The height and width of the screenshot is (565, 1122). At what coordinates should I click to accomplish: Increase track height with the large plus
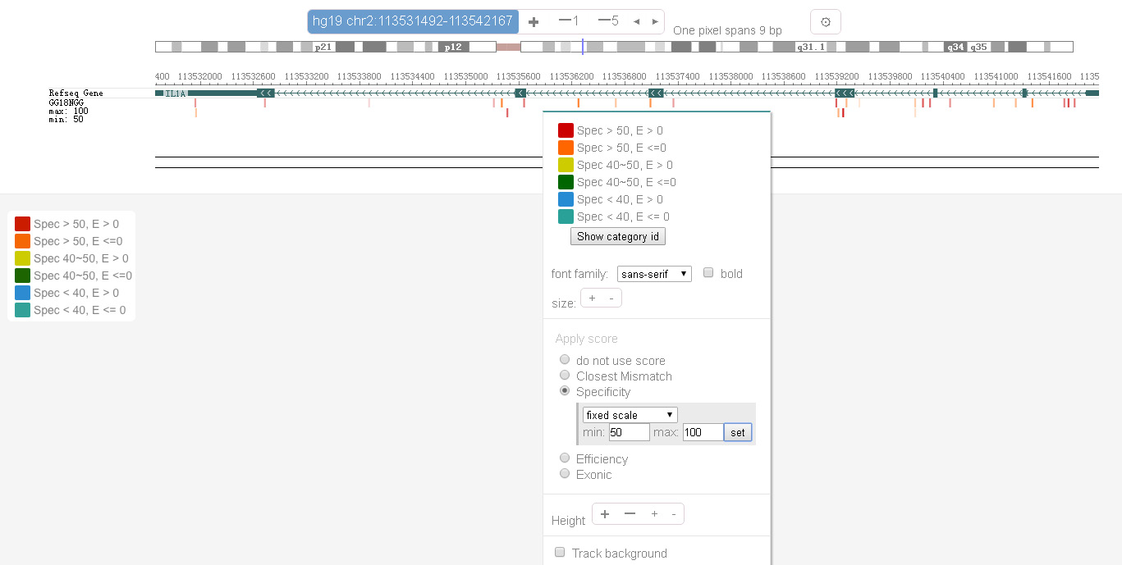(605, 514)
